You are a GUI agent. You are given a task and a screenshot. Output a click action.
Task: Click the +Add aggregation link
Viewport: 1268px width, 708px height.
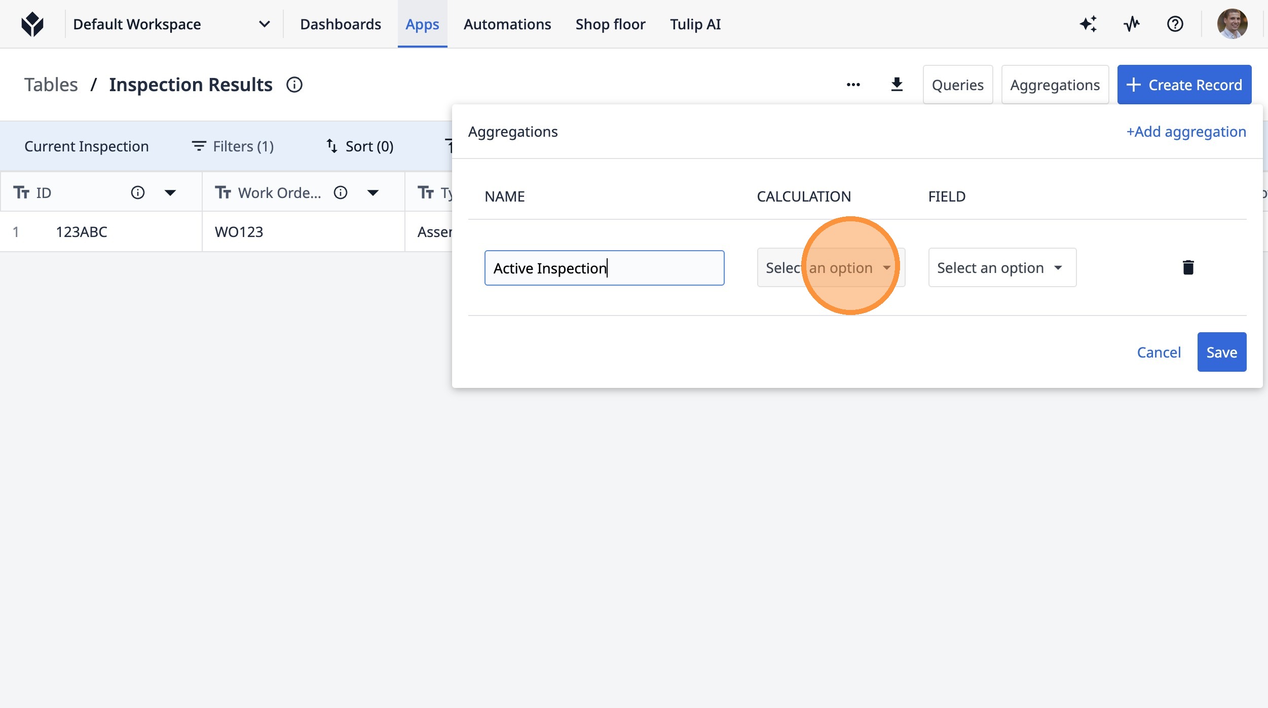(1186, 132)
